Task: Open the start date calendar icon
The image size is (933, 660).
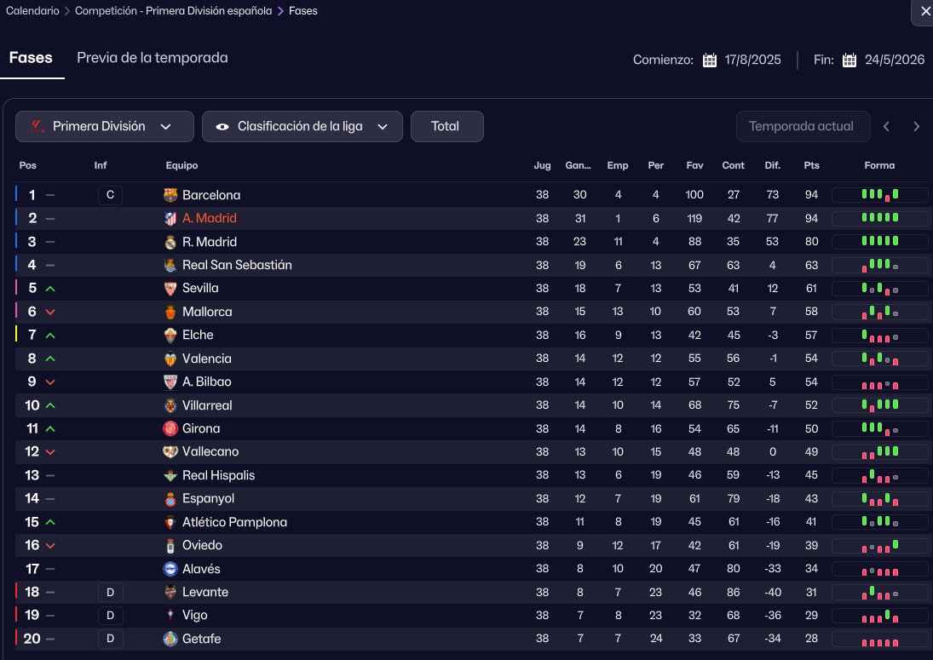Action: (710, 60)
